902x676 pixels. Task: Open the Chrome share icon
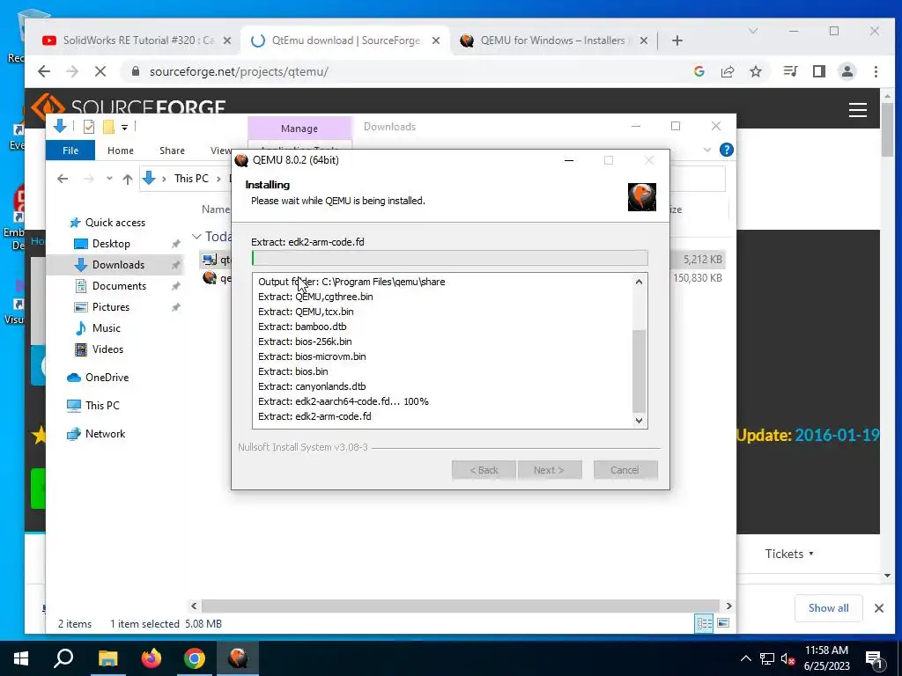(728, 71)
